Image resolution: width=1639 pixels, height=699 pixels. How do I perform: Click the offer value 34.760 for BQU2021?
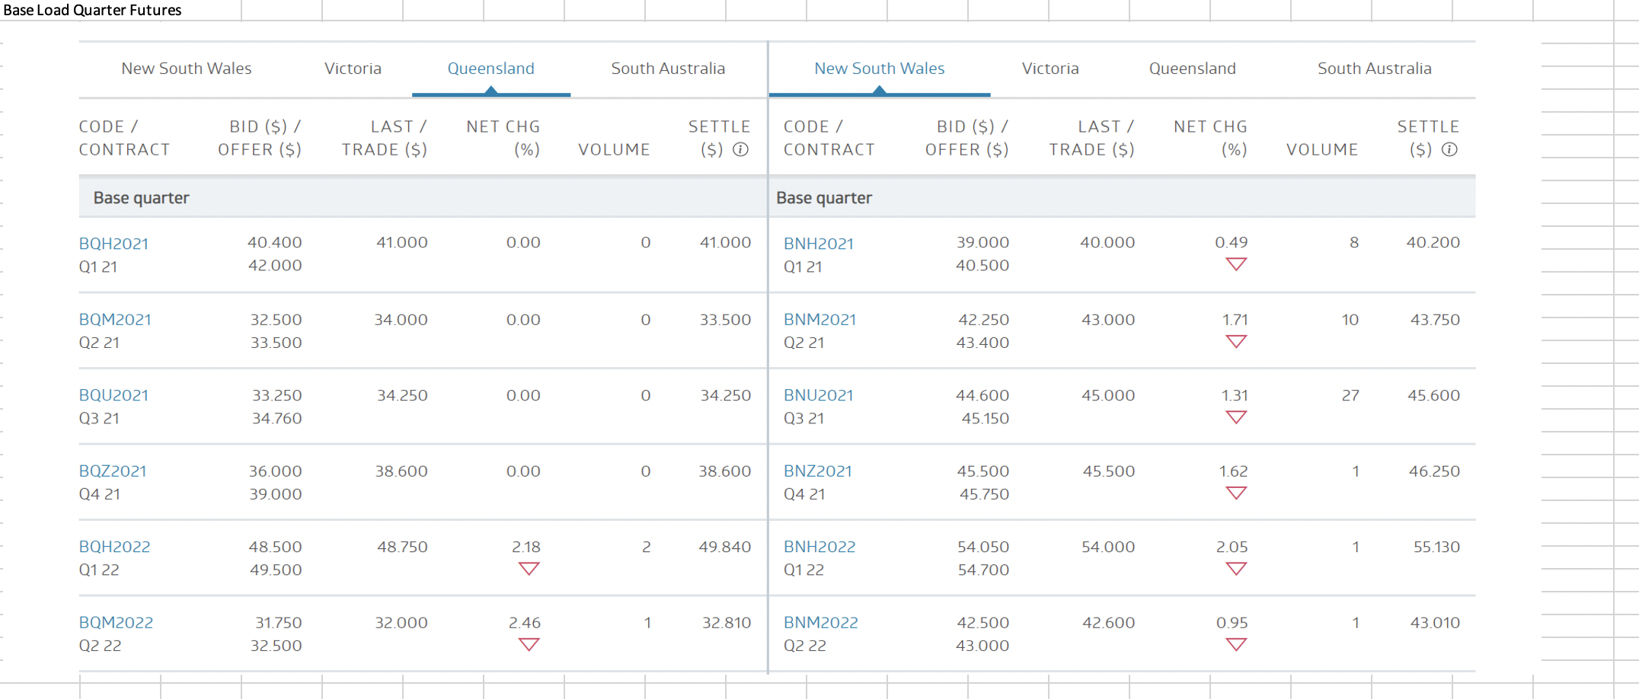[277, 418]
